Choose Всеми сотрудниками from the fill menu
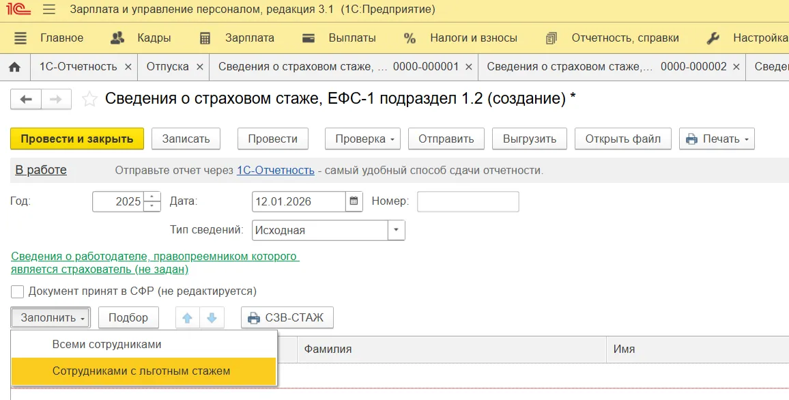 [x=106, y=345]
